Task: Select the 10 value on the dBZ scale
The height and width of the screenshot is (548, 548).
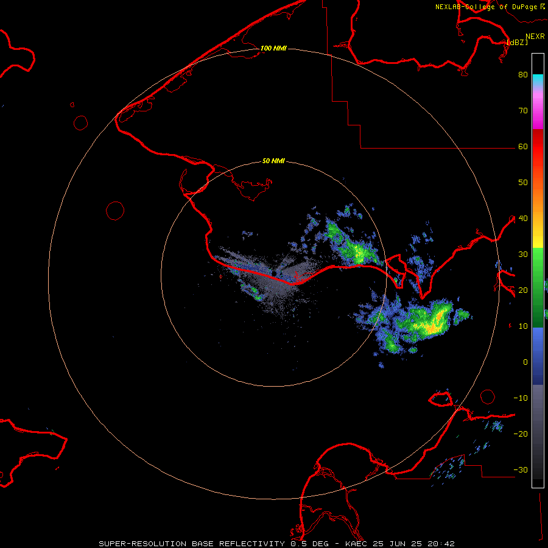Action: (x=523, y=326)
